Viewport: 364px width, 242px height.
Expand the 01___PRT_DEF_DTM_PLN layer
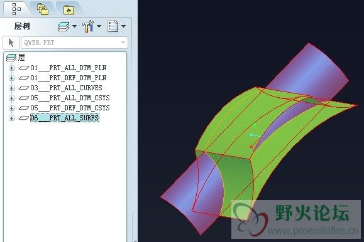pyautogui.click(x=11, y=78)
